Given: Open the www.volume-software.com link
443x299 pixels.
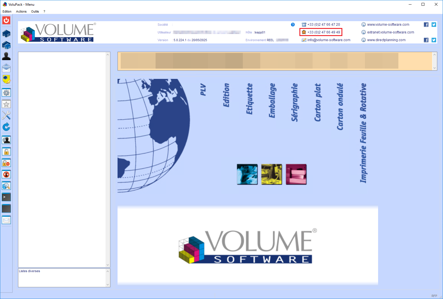Looking at the screenshot, I should pos(388,25).
